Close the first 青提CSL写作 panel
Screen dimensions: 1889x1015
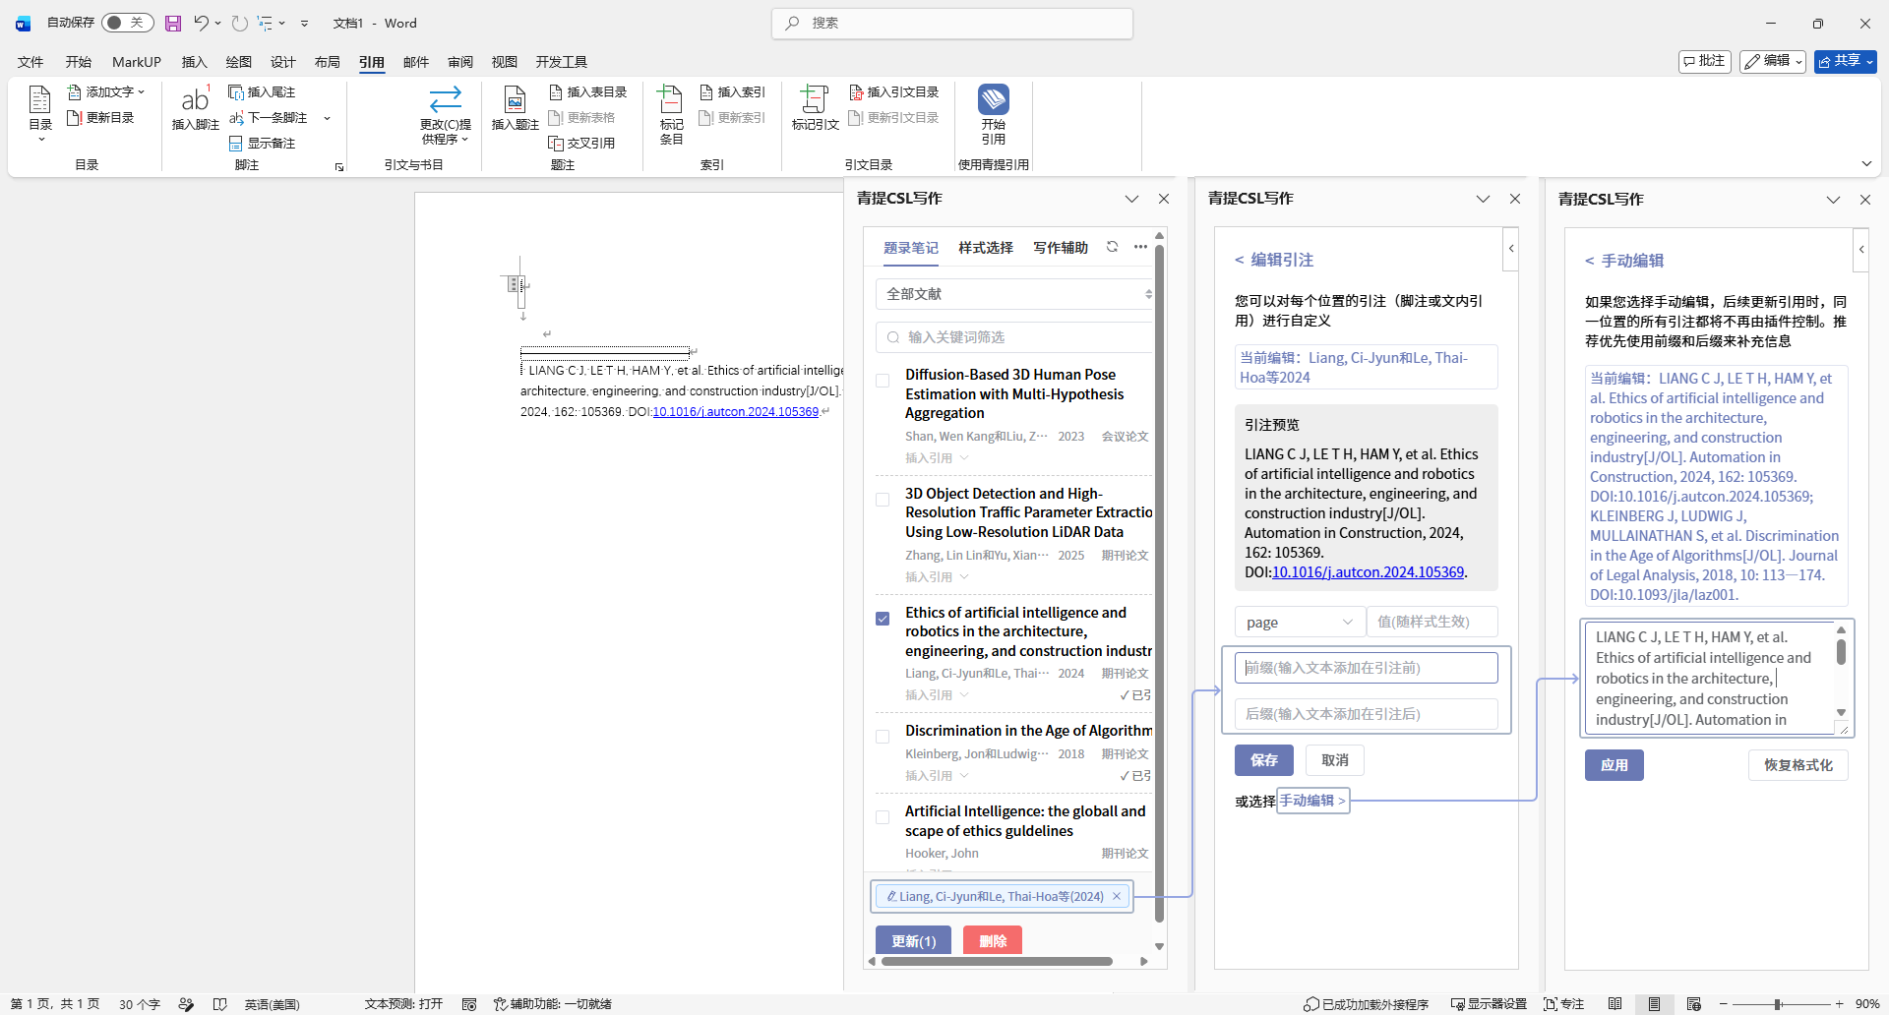coord(1164,199)
